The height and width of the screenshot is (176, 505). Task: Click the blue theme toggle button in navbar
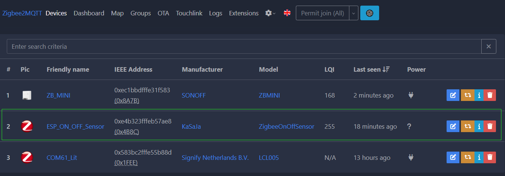pos(370,13)
